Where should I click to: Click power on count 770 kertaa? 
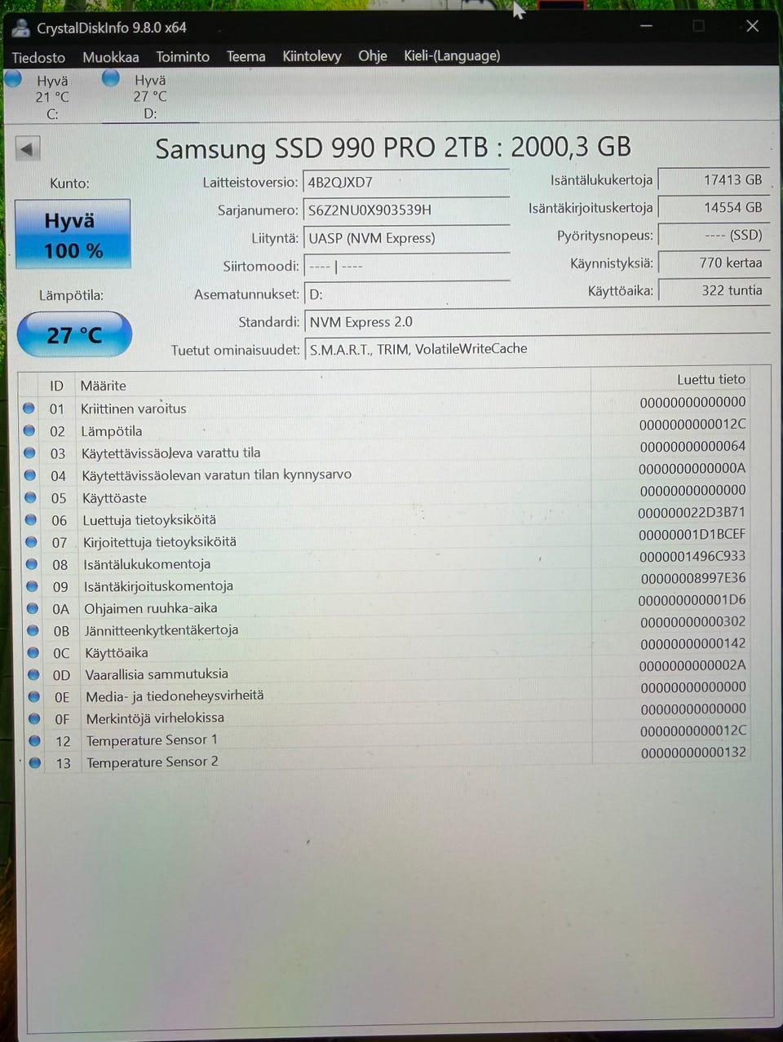coord(713,263)
